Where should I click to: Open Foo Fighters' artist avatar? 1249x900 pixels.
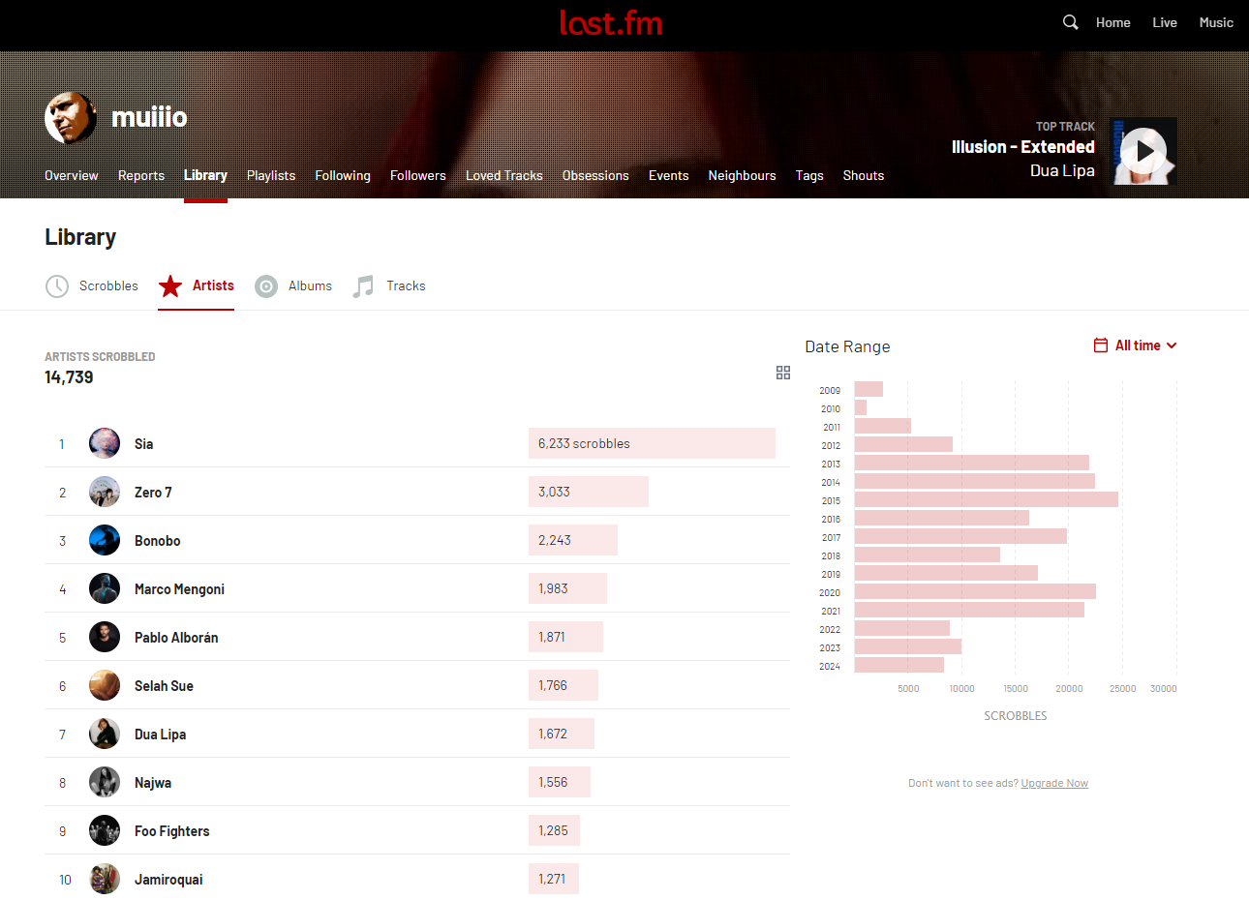(x=105, y=830)
